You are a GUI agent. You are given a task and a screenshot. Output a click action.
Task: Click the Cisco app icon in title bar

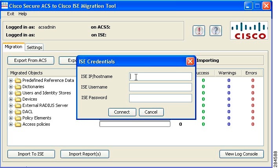pyautogui.click(x=5, y=5)
